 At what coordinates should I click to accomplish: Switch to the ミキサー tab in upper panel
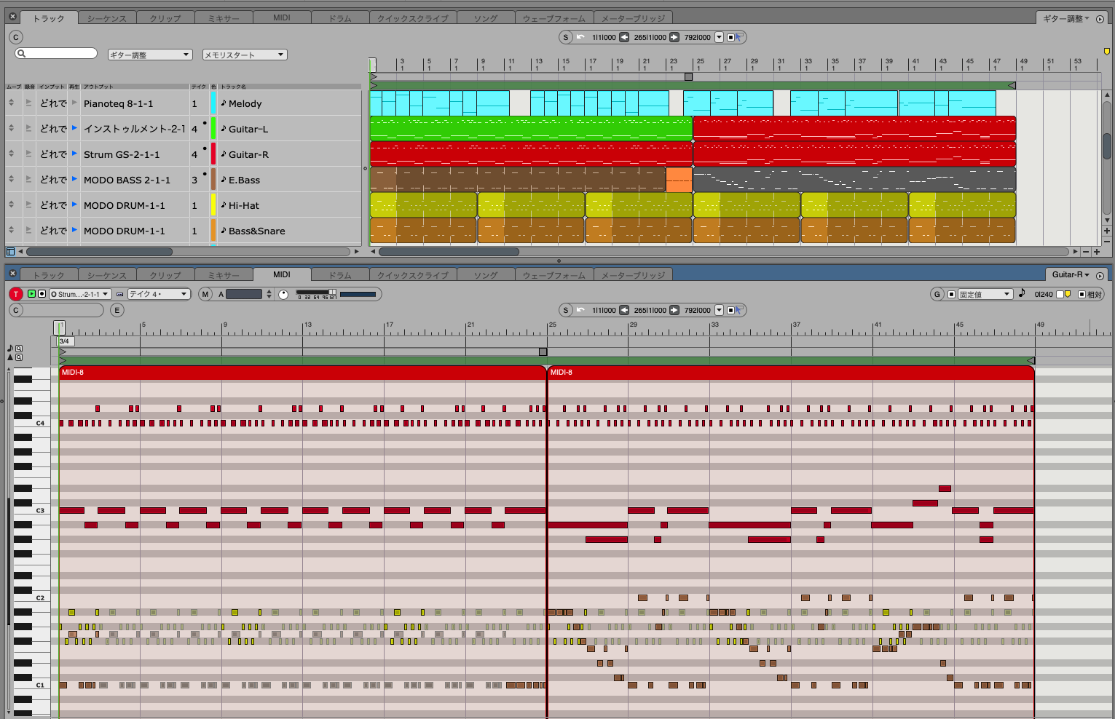[223, 18]
